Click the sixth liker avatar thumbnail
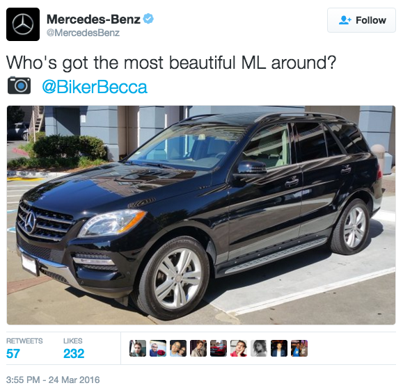Screen dimensions: 403x390 click(239, 348)
